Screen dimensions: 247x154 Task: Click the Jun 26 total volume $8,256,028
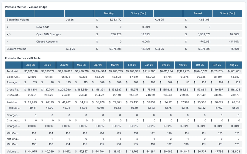tap(65, 71)
